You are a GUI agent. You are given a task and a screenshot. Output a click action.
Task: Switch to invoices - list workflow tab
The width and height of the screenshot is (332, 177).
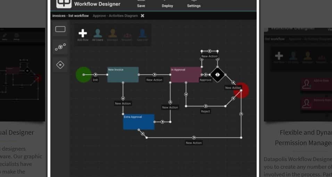pyautogui.click(x=70, y=16)
